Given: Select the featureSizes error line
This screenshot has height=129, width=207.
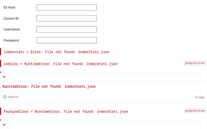Looking at the screenshot, I should [x=66, y=112].
